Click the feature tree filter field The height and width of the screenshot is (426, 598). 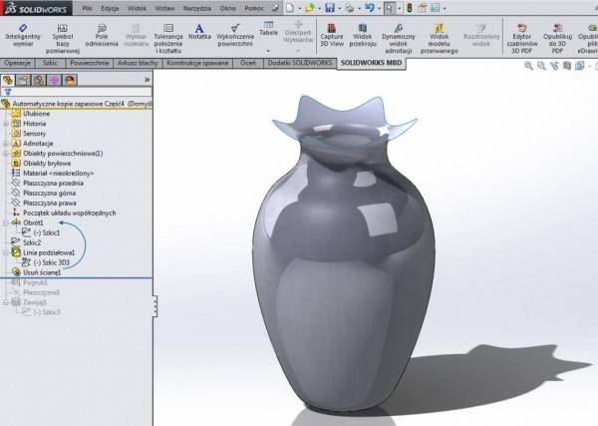[80, 91]
